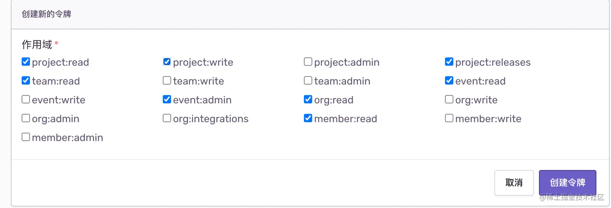Uncheck the member:read checkbox

(x=308, y=118)
